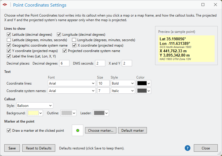Uncheck Geographic coordinate system name

(x=9, y=45)
